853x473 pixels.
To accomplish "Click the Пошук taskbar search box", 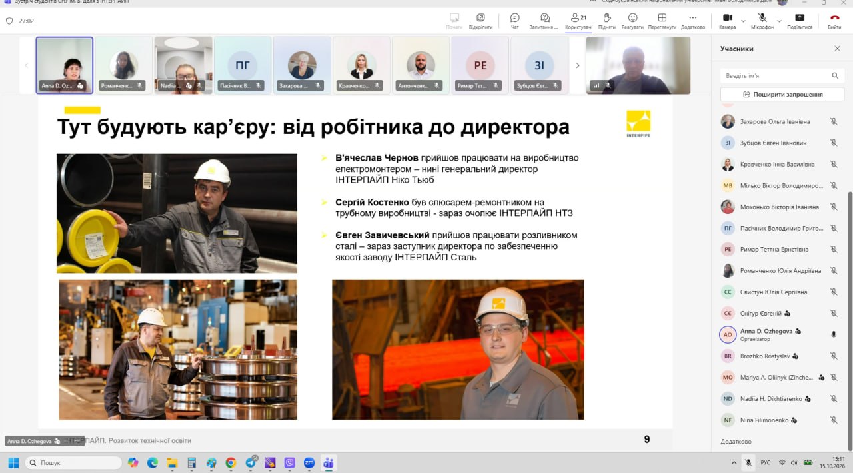I will coord(73,462).
